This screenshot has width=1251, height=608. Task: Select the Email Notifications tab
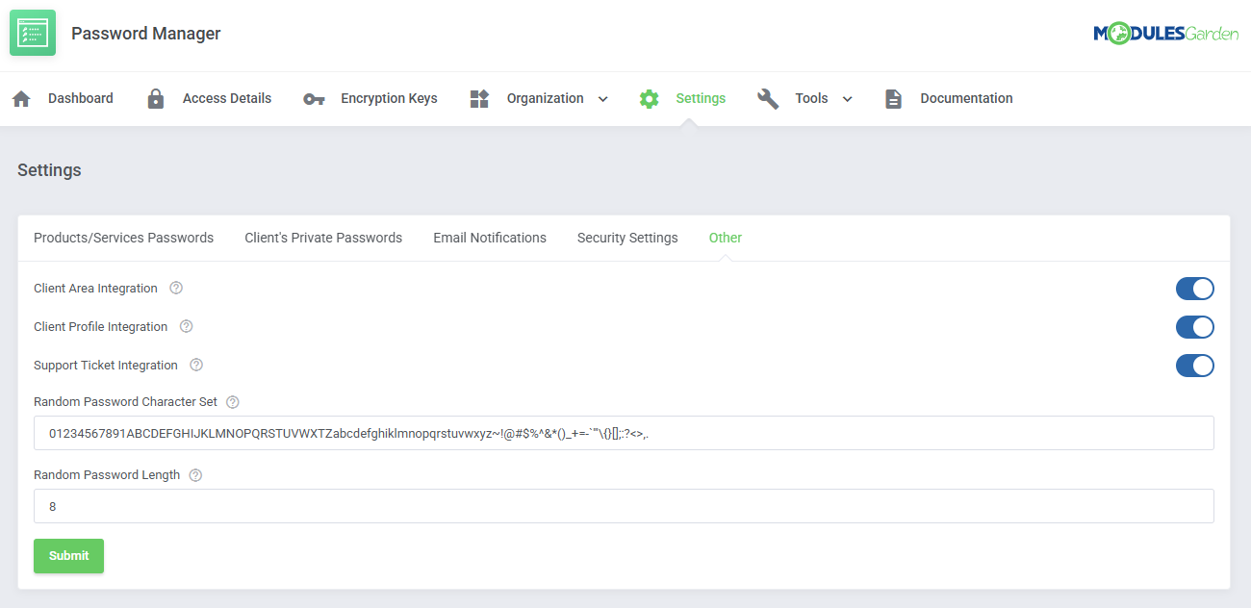490,238
